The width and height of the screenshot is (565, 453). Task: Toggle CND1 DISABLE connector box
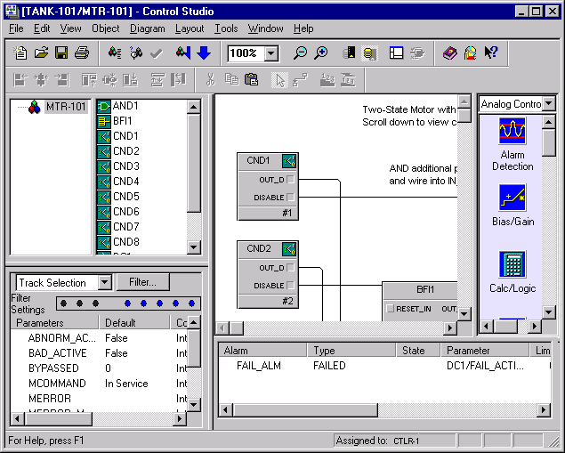290,197
